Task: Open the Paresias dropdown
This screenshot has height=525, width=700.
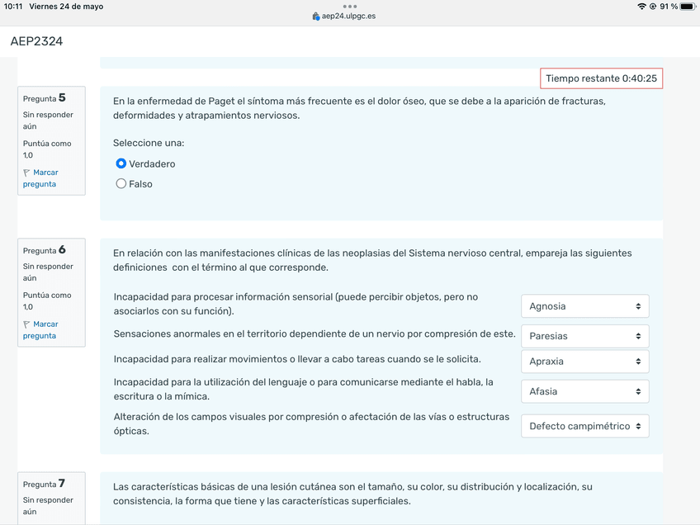Action: (584, 336)
